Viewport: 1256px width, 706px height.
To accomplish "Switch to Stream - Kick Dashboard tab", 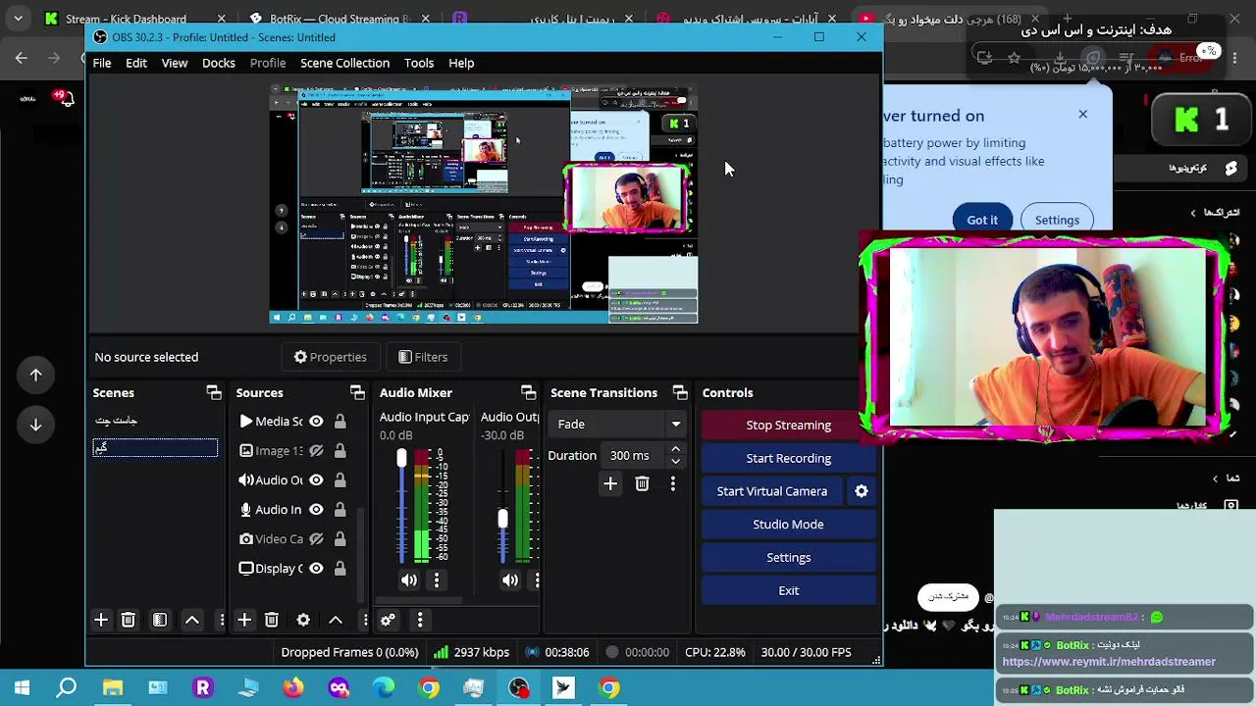I will click(126, 19).
